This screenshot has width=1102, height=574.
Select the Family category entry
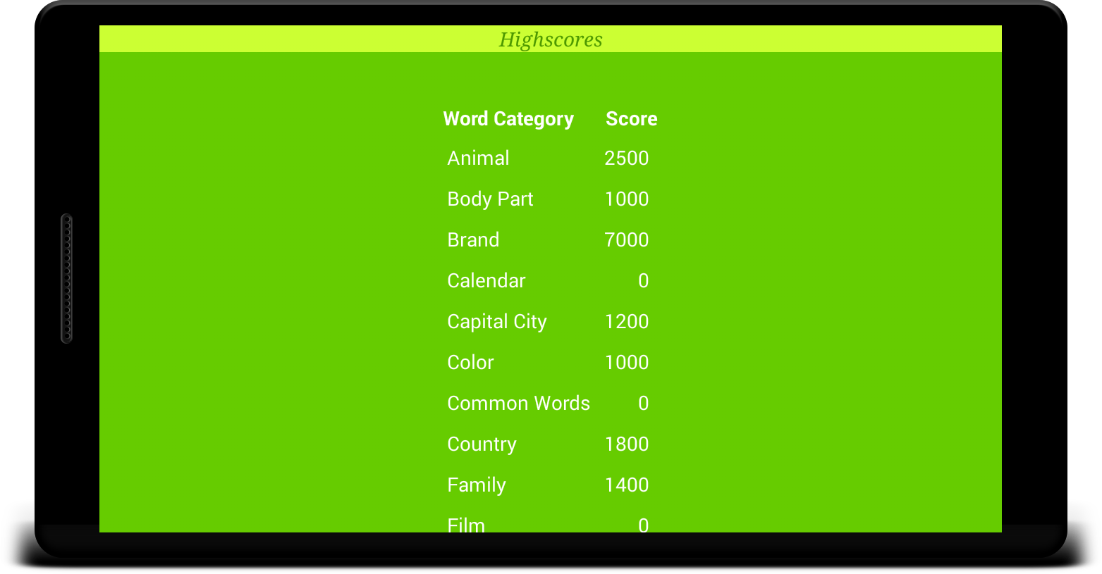coord(477,485)
